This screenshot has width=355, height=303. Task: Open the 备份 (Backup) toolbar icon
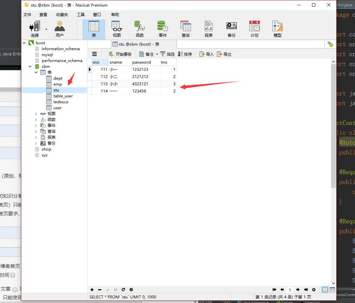(x=232, y=29)
